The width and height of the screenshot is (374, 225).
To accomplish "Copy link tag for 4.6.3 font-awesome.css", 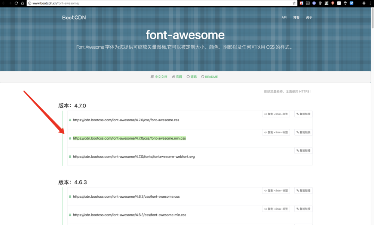I will point(276,191).
